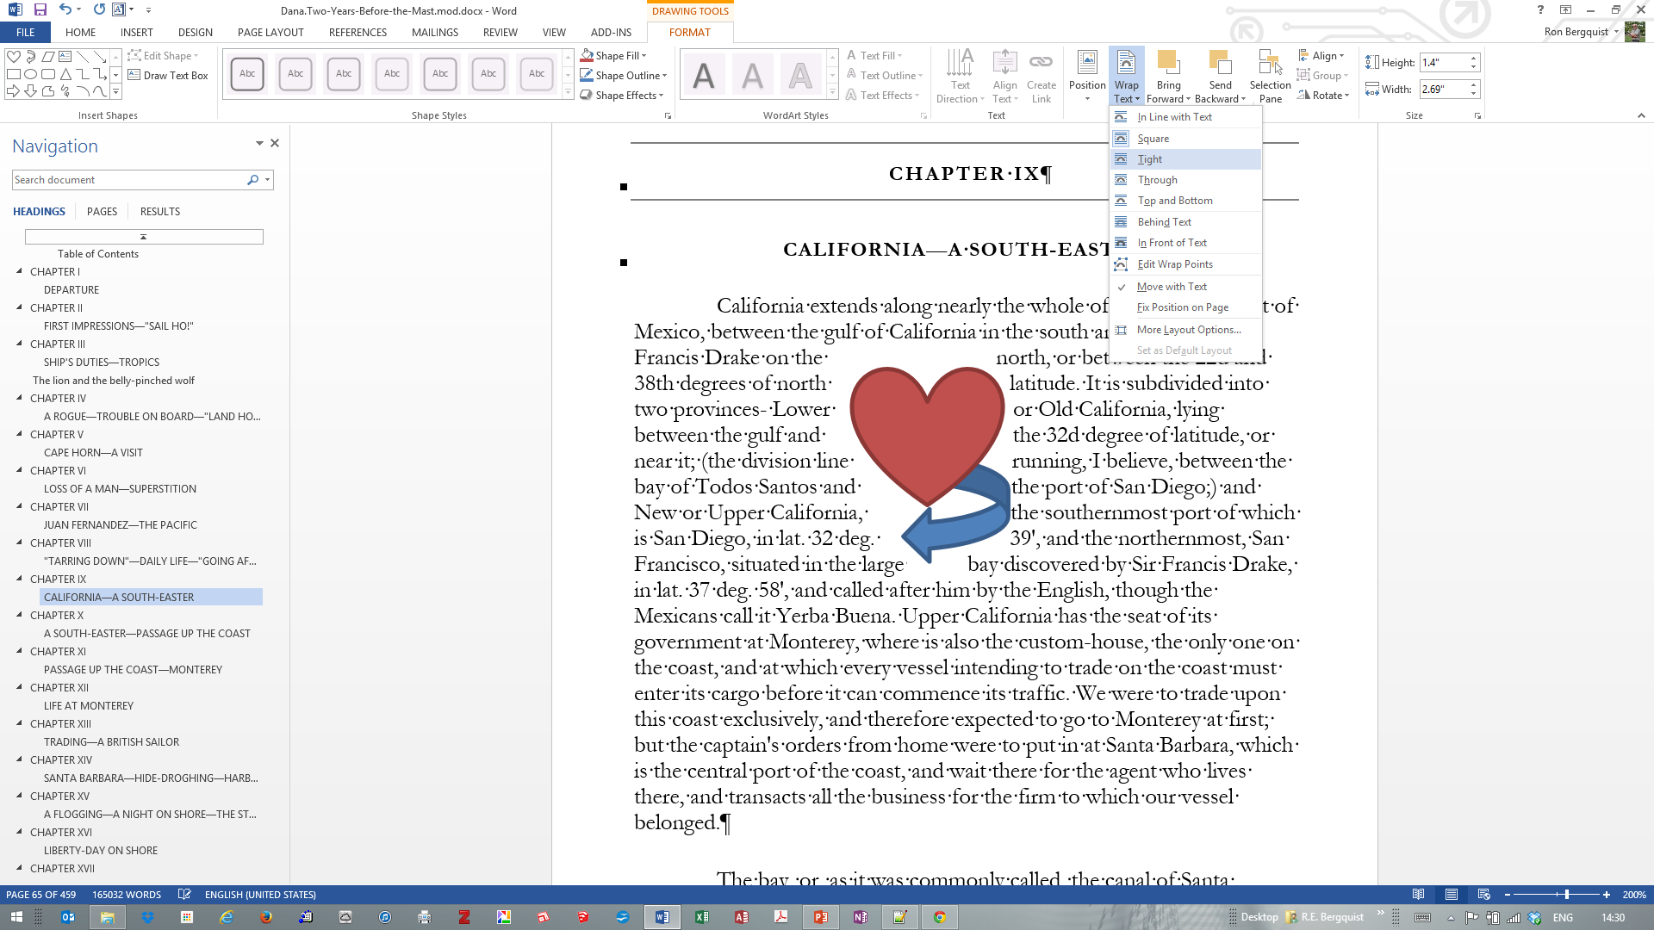Image resolution: width=1654 pixels, height=930 pixels.
Task: Choose Top and Bottom wrap option
Action: 1174,201
